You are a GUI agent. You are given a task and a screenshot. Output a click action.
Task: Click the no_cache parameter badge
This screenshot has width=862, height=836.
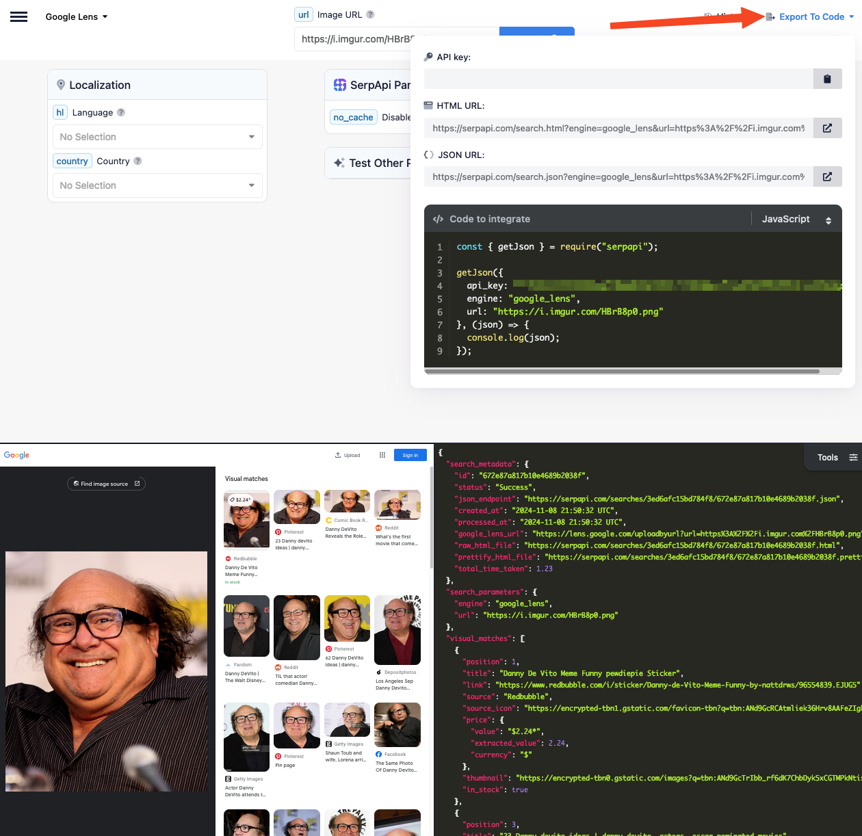tap(353, 117)
